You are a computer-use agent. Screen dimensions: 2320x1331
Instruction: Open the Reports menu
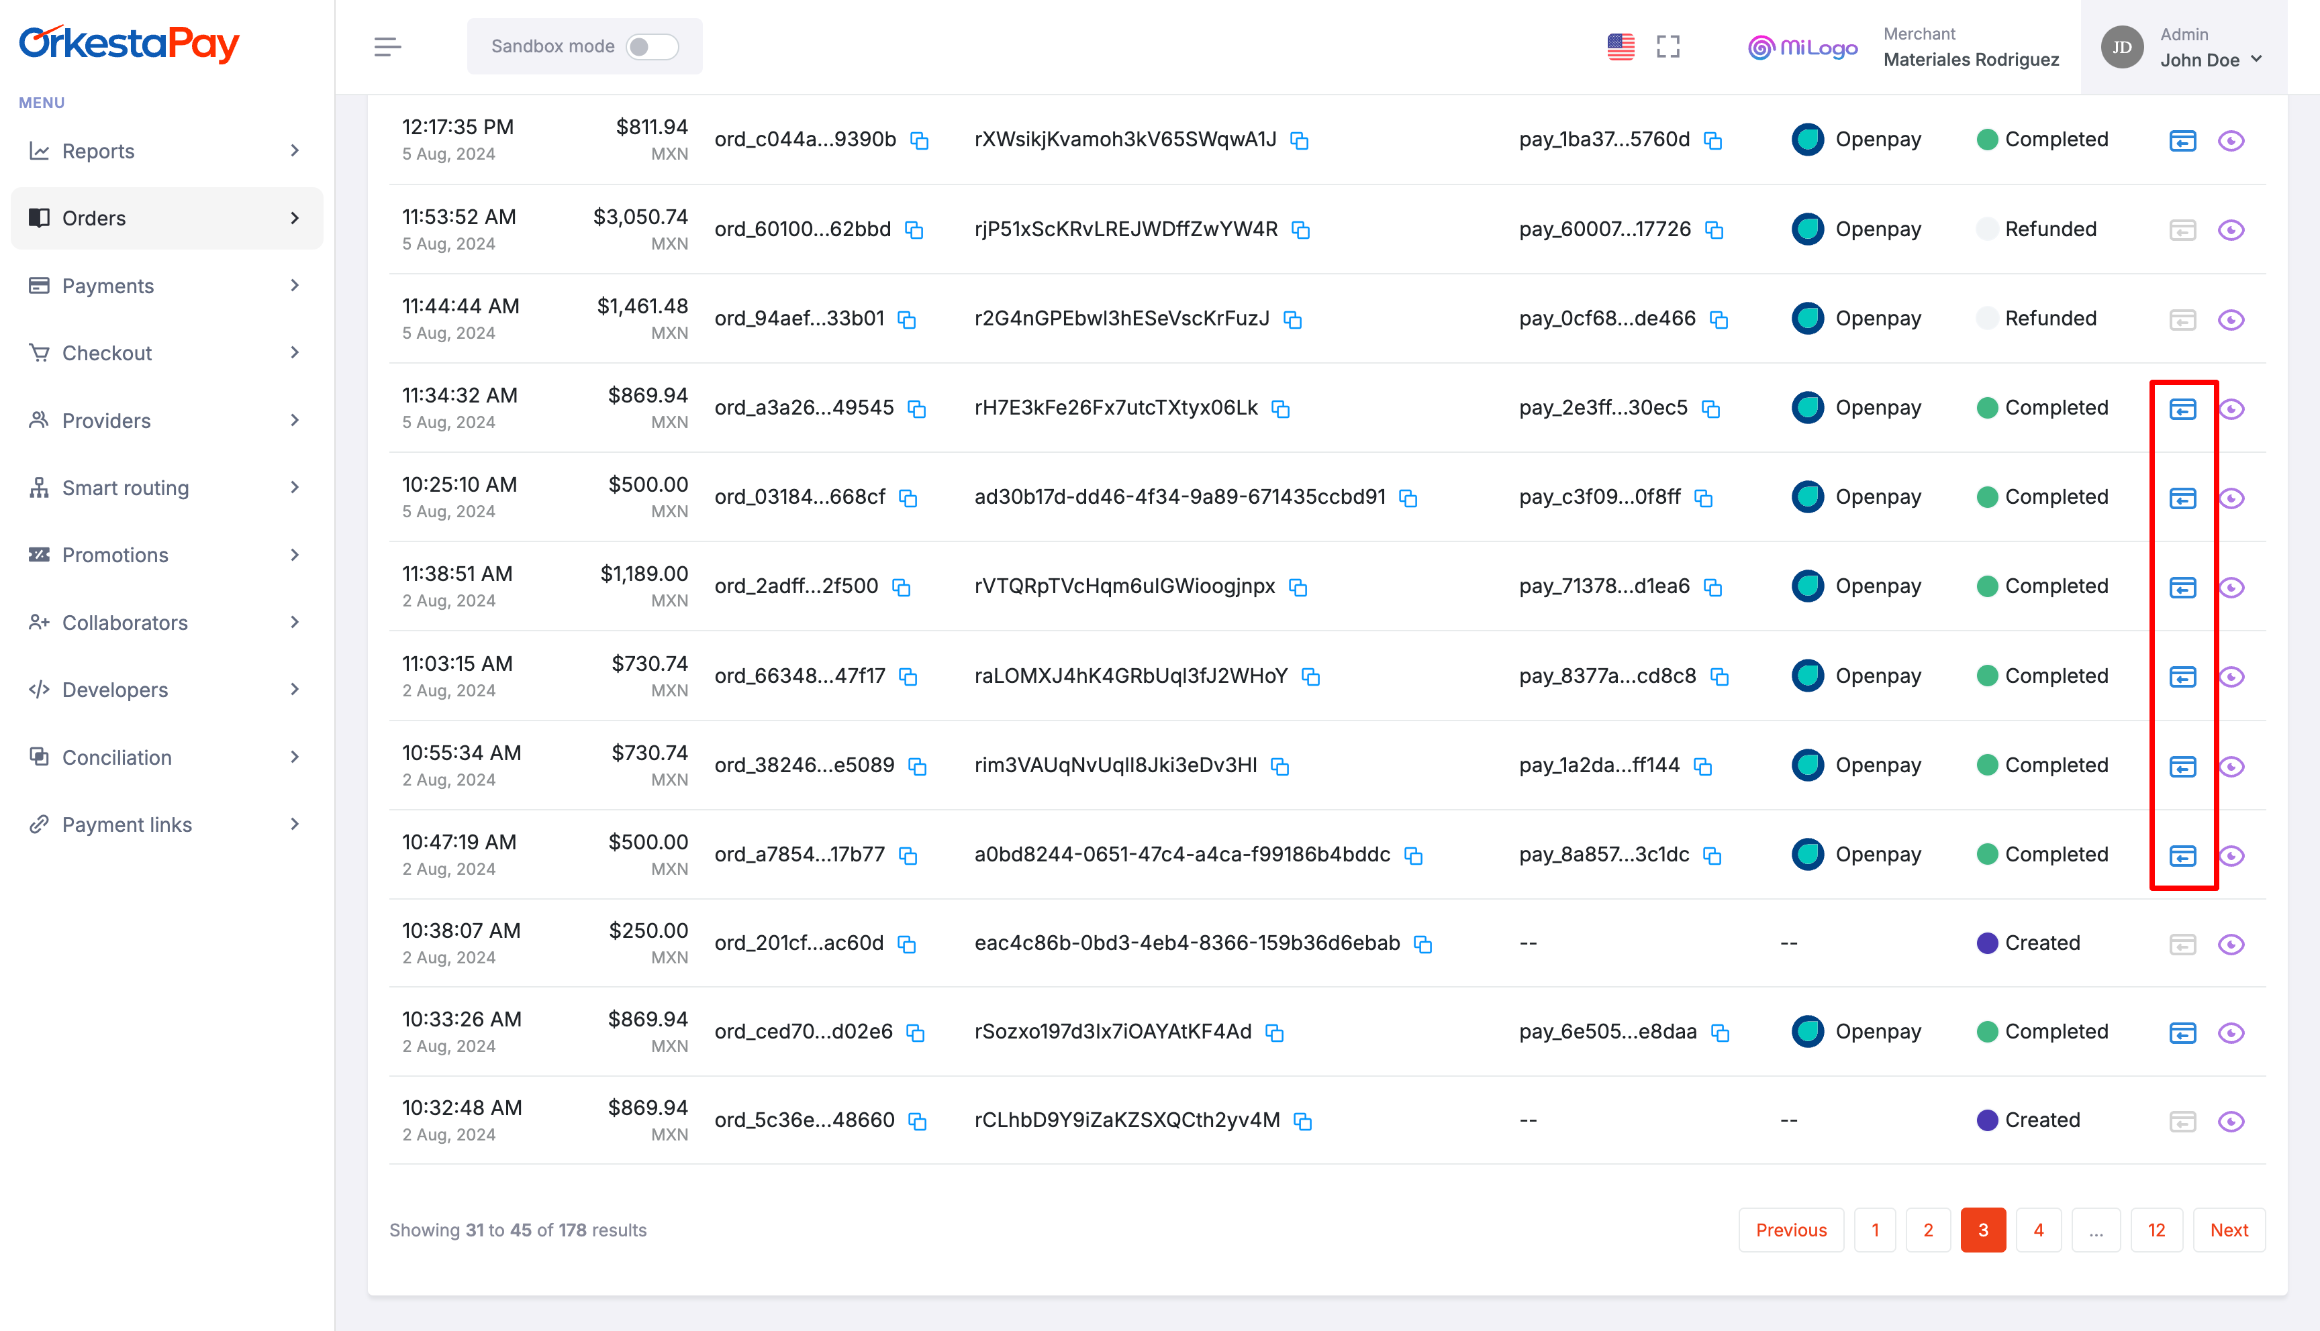pos(166,151)
